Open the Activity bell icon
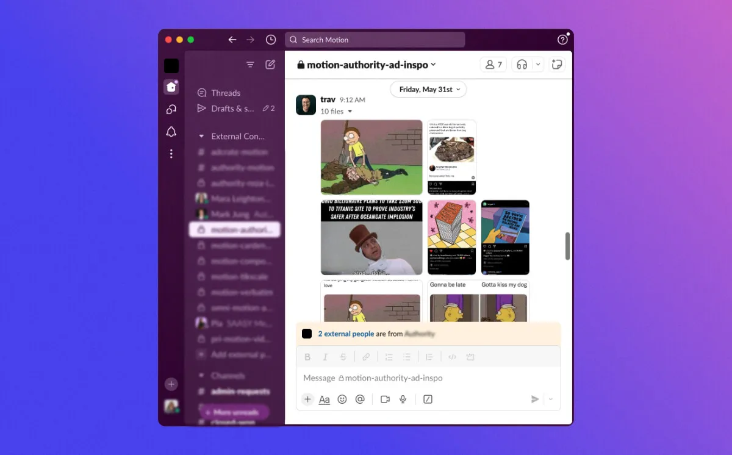Viewport: 732px width, 455px height. [171, 132]
